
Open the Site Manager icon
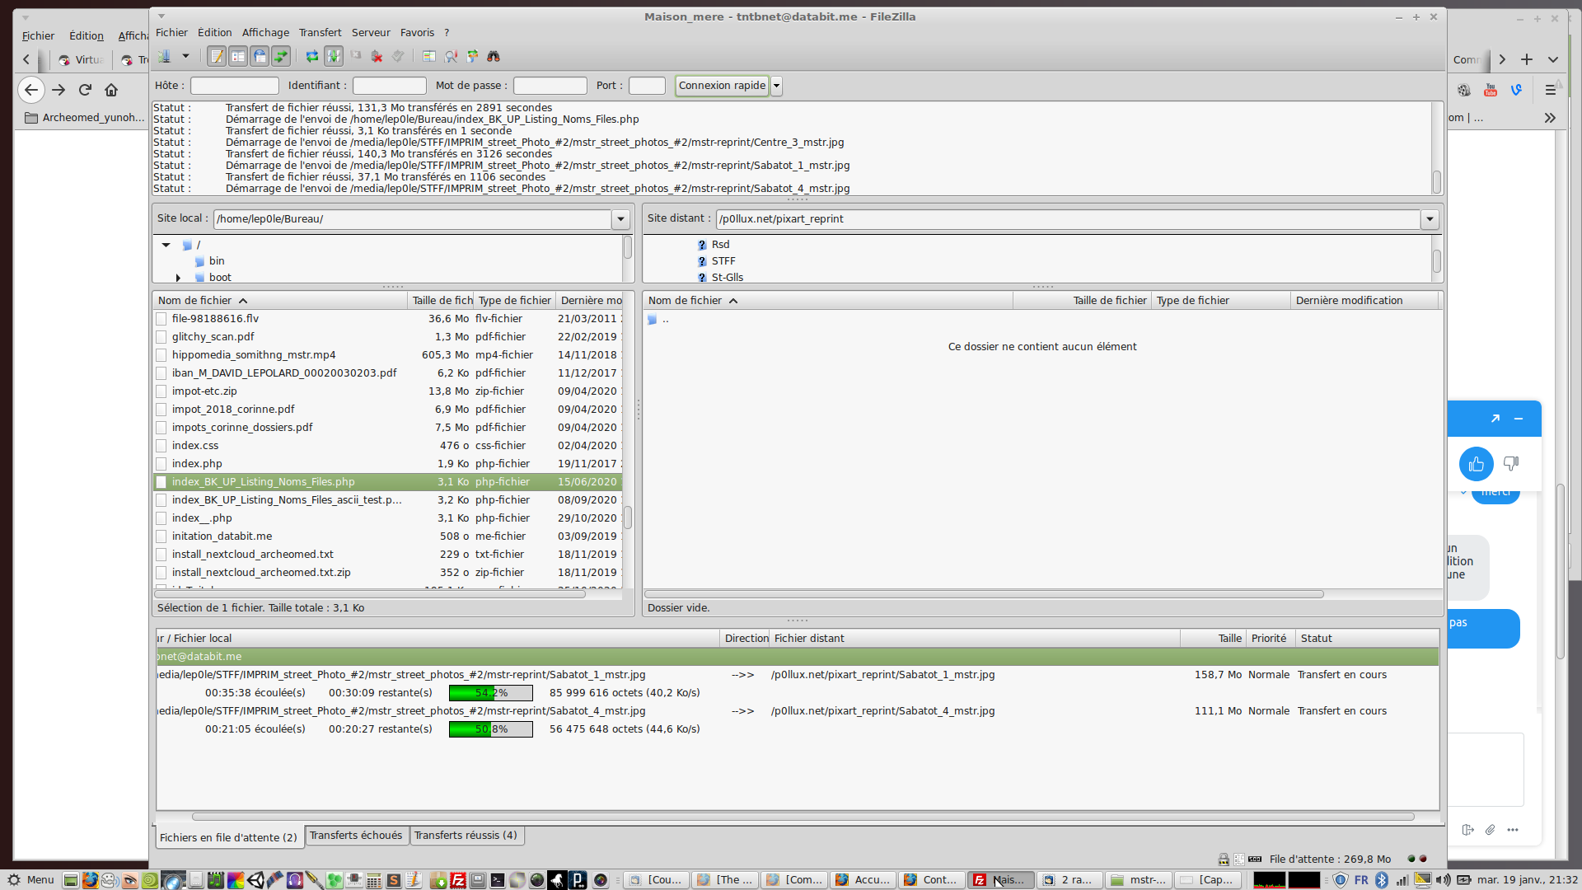pyautogui.click(x=165, y=56)
